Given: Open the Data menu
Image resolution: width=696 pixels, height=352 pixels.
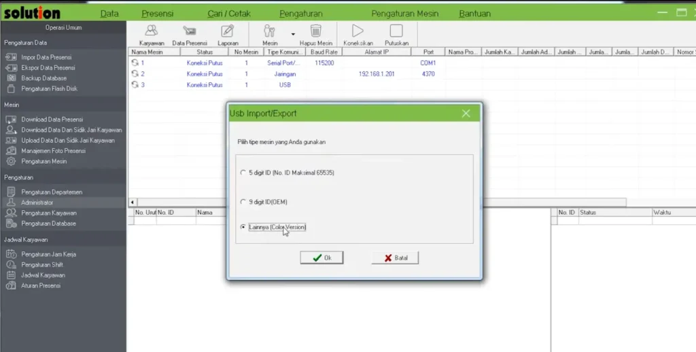Looking at the screenshot, I should click(x=109, y=14).
